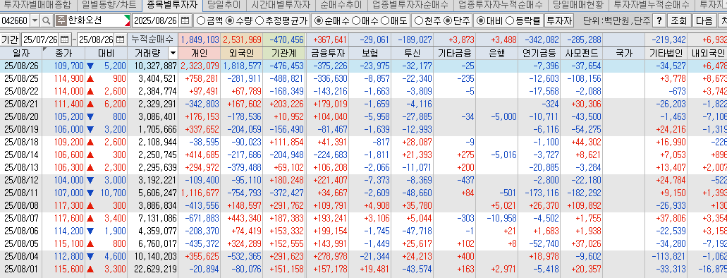
Task: Click the 금융투자 column header
Action: tap(327, 53)
